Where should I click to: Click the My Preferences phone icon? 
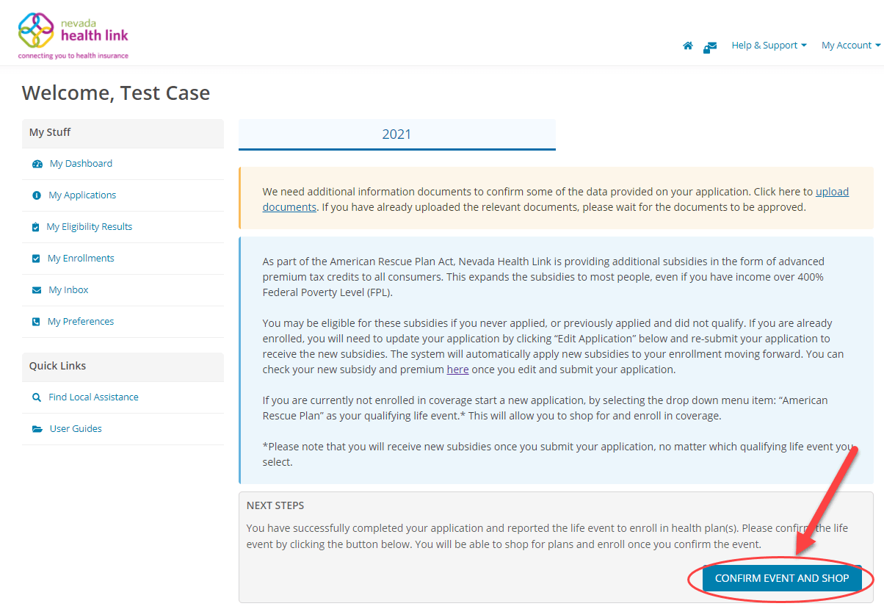(x=36, y=322)
